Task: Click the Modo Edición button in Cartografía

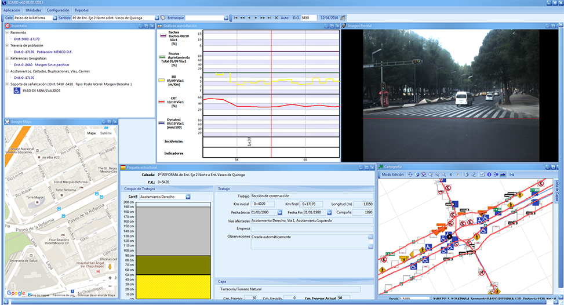Action: click(x=393, y=174)
